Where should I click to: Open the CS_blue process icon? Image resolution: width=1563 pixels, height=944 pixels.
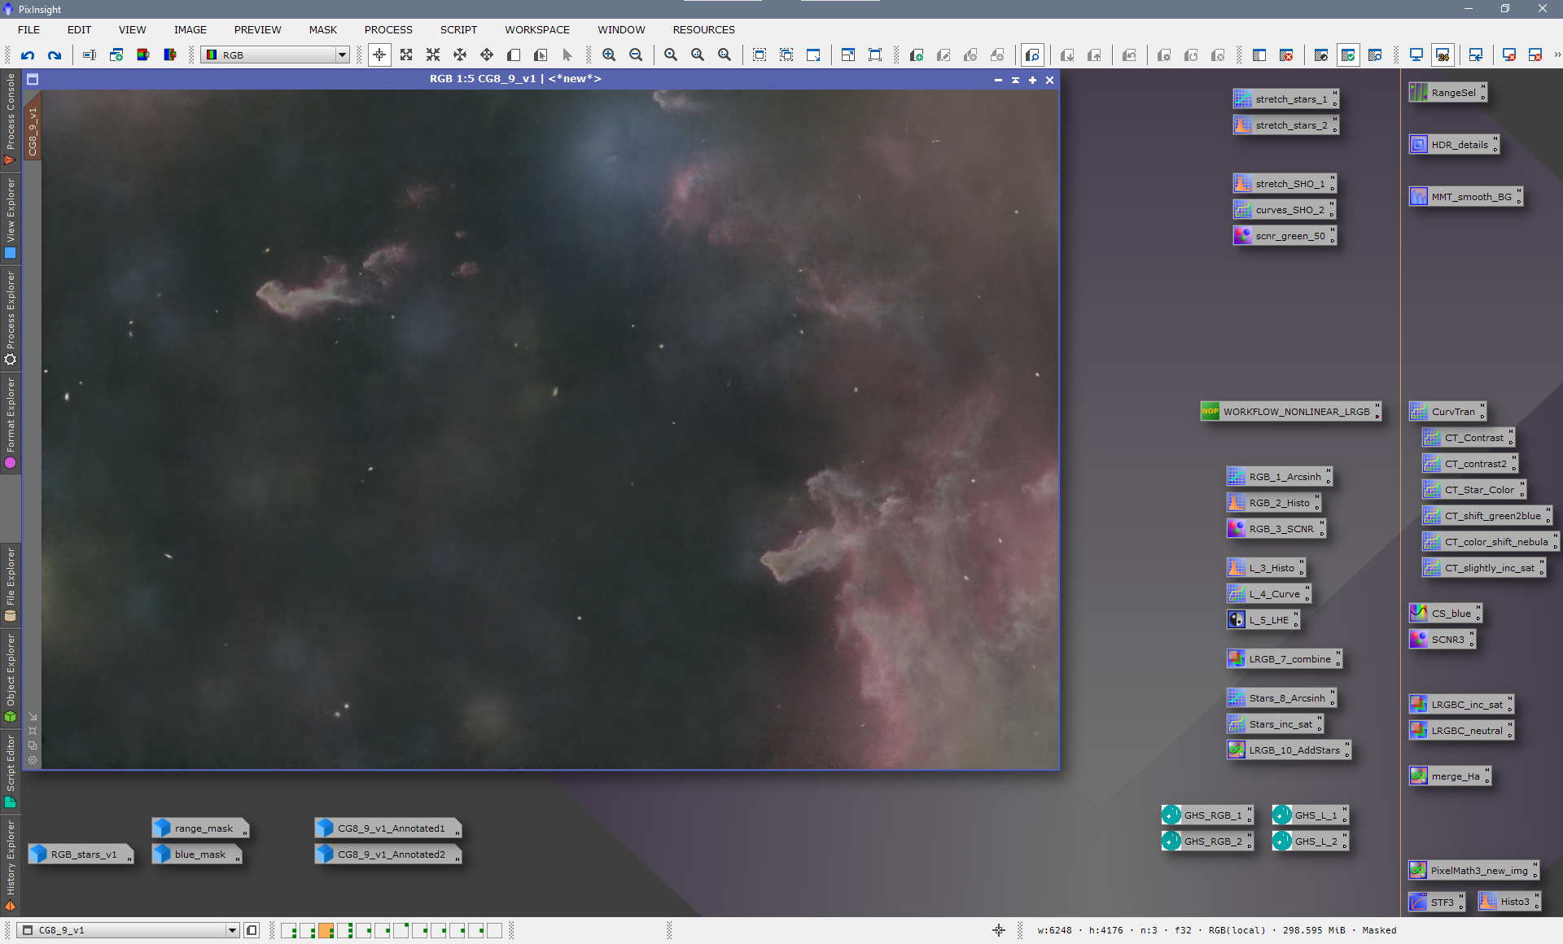[1445, 614]
